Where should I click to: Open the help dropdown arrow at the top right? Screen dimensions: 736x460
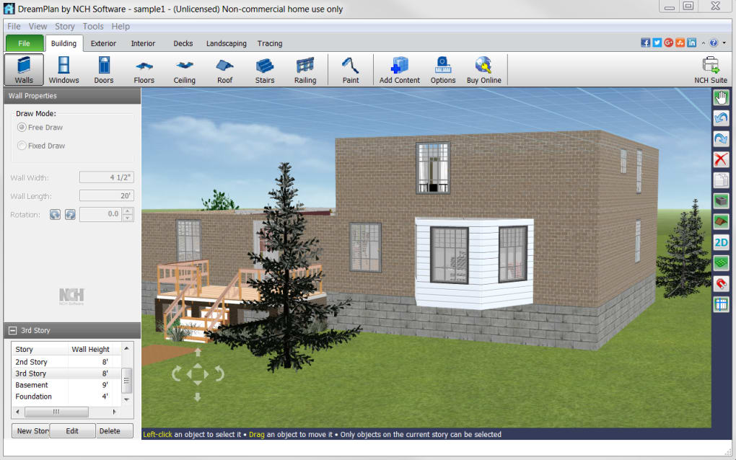(x=724, y=43)
